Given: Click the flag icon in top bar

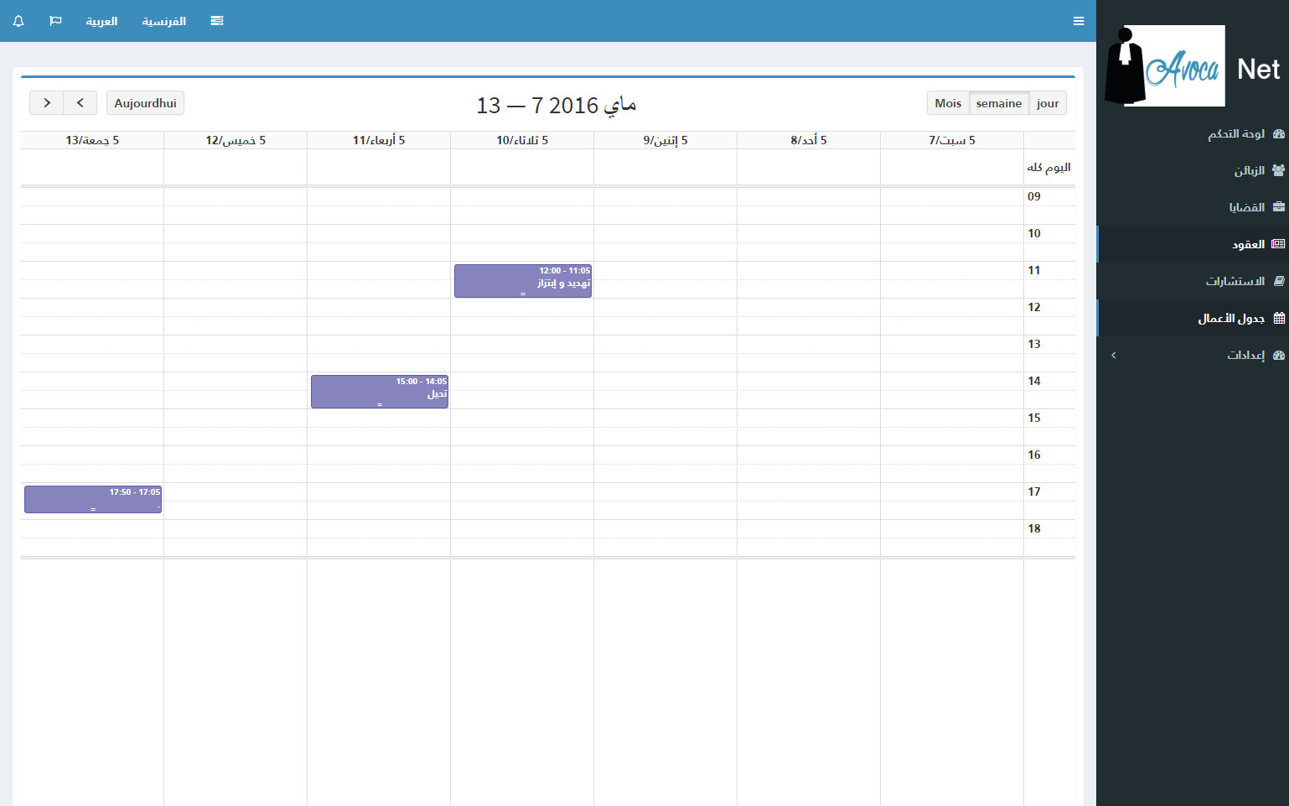Looking at the screenshot, I should pyautogui.click(x=55, y=21).
